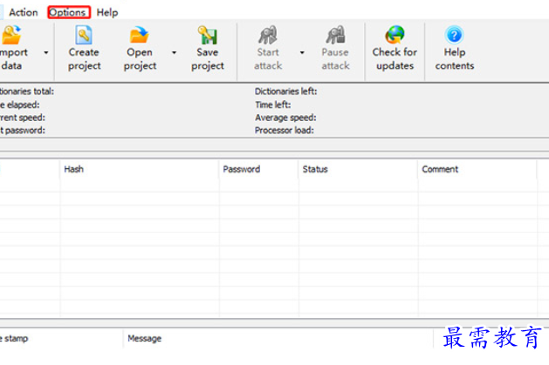Click the Import data toolbar icon
549x365 pixels.
(11, 35)
